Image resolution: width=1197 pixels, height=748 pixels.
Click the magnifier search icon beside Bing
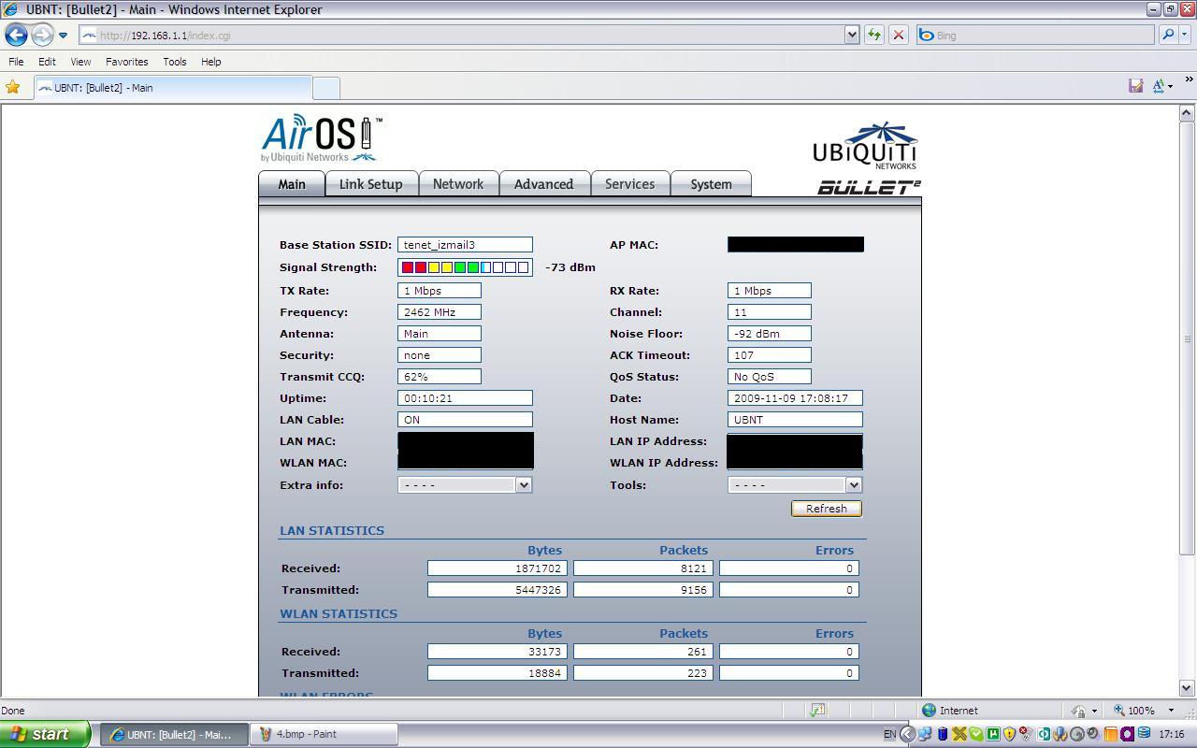pos(1167,36)
